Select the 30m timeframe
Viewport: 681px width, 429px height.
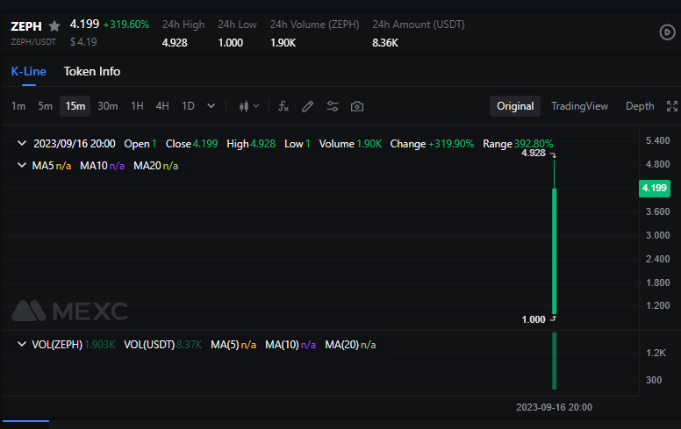tap(108, 106)
